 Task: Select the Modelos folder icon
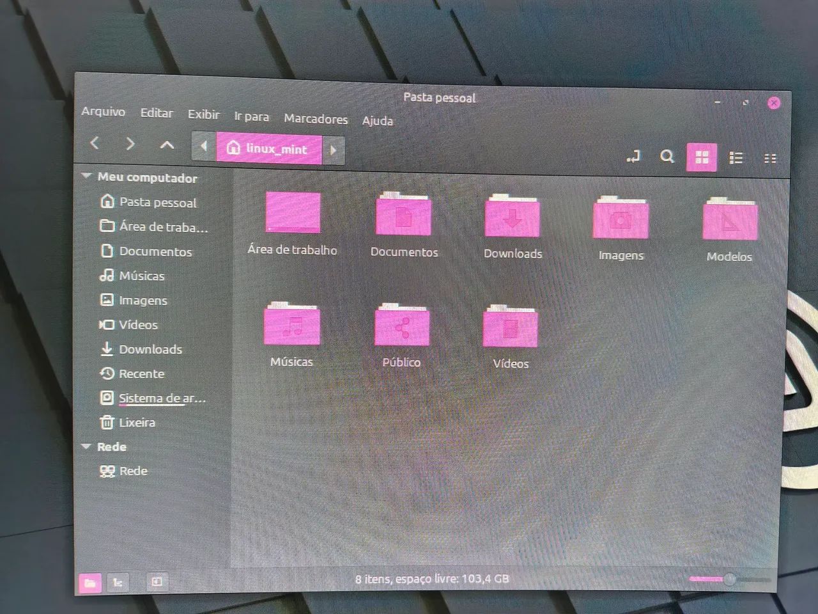pos(730,219)
